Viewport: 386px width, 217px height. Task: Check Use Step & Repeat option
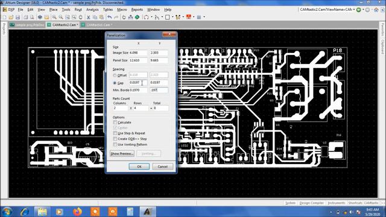point(115,133)
